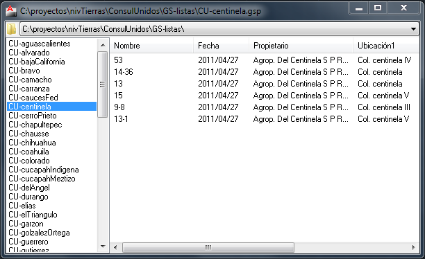This screenshot has height=259, width=425.
Task: Select CU-cerroPrieto in the file list
Action: [51, 116]
